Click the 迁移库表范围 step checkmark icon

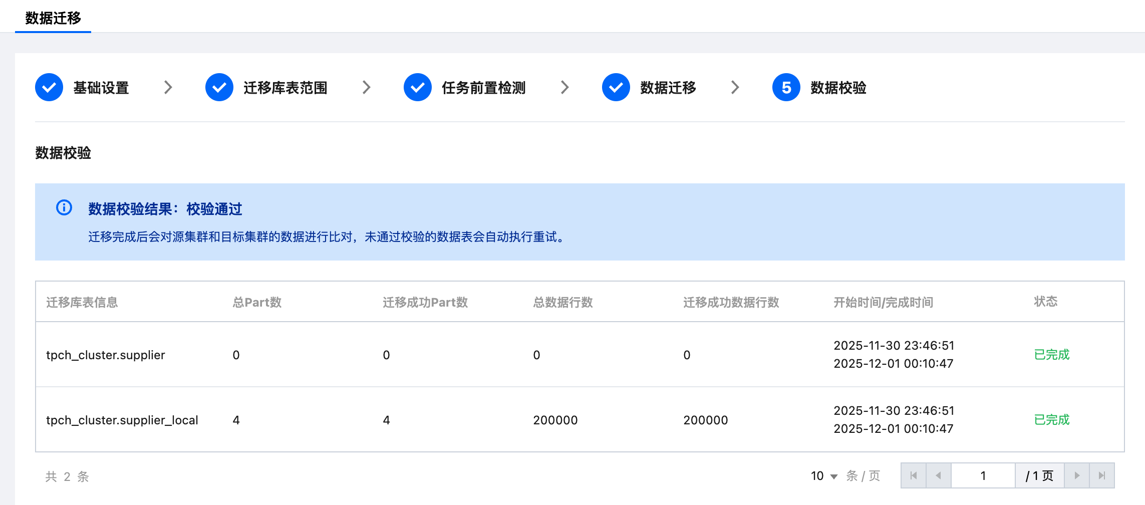[x=219, y=88]
